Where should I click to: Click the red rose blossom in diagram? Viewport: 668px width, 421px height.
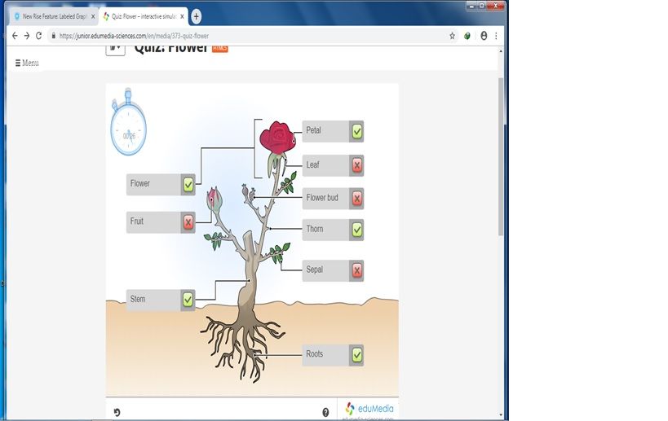277,138
